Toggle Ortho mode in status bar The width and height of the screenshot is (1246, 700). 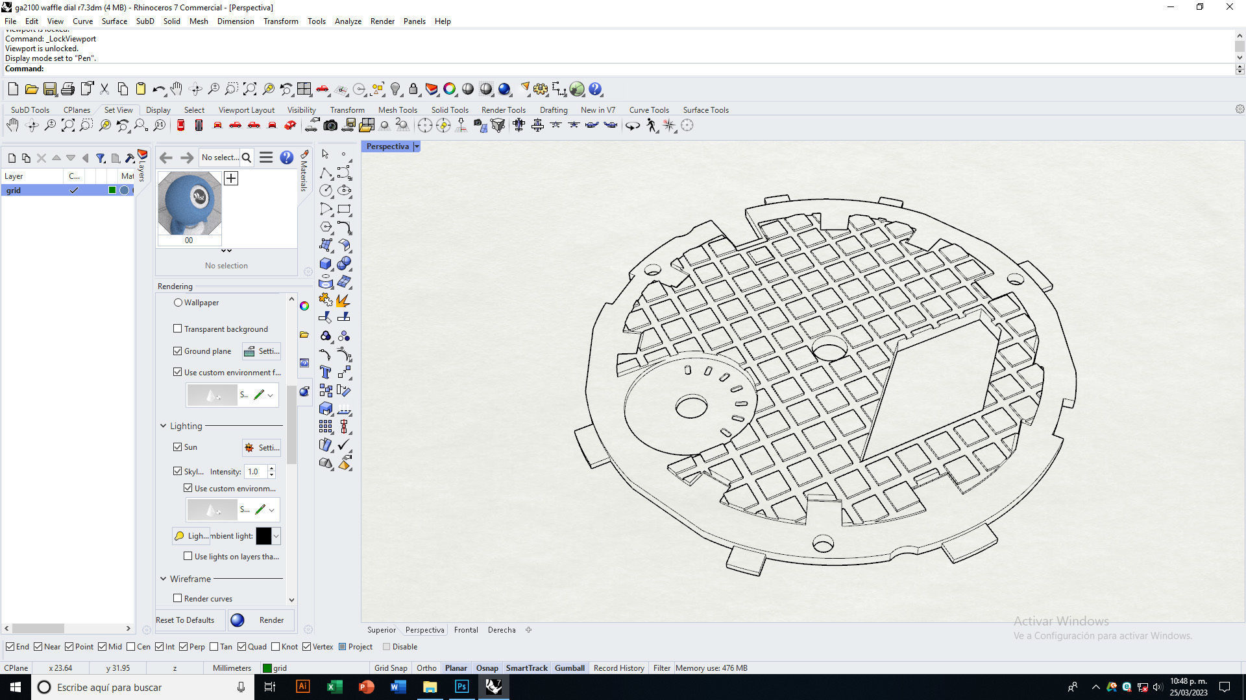pos(426,668)
